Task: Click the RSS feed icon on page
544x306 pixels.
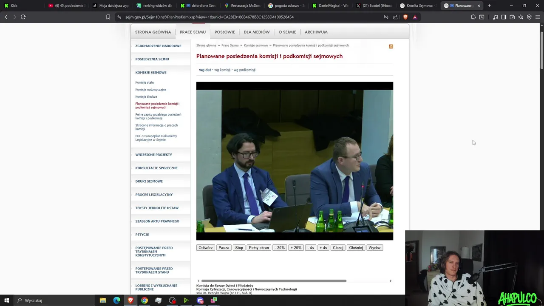Action: pos(391,46)
